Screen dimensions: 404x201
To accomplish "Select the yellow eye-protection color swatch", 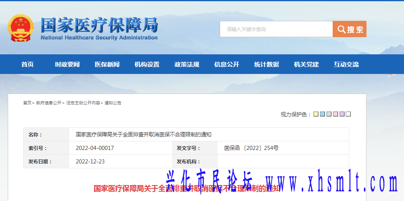I will click(x=316, y=114).
